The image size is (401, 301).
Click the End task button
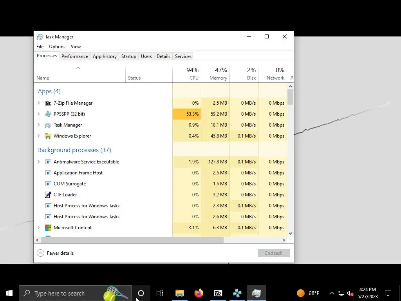pos(274,253)
